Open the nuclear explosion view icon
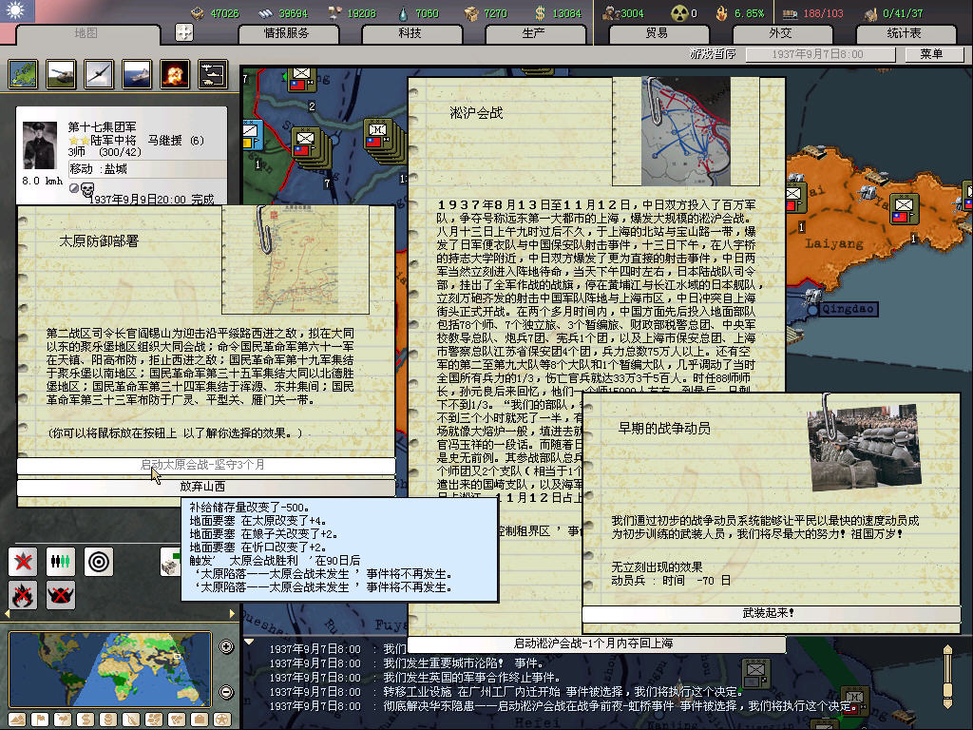Image resolution: width=973 pixels, height=730 pixels. tap(175, 74)
